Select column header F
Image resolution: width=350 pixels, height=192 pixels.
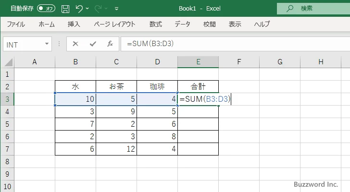238,61
